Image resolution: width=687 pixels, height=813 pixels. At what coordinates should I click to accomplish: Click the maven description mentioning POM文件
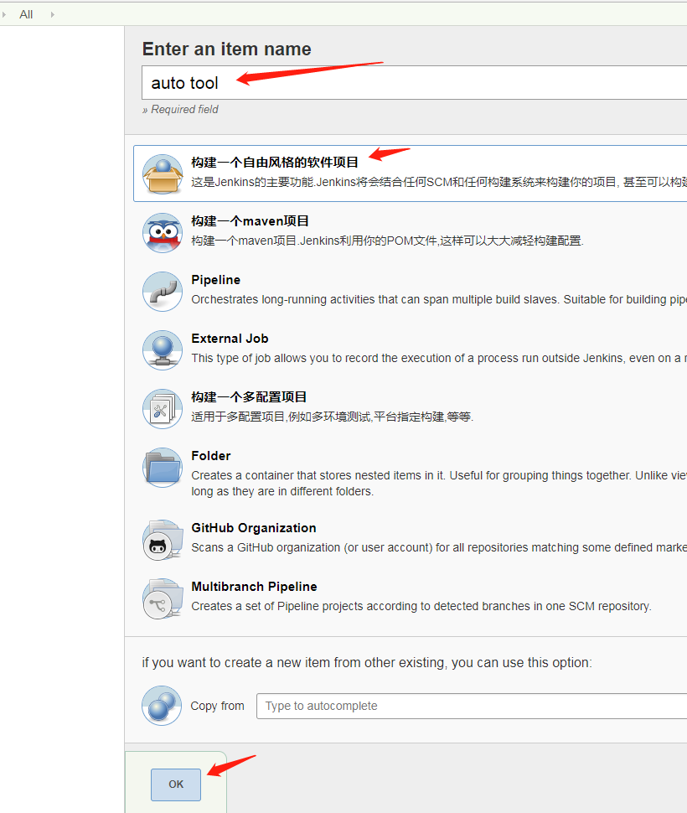(x=388, y=241)
